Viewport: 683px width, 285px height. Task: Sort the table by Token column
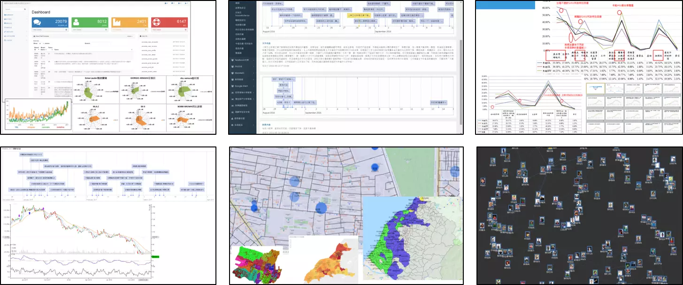coord(50,49)
